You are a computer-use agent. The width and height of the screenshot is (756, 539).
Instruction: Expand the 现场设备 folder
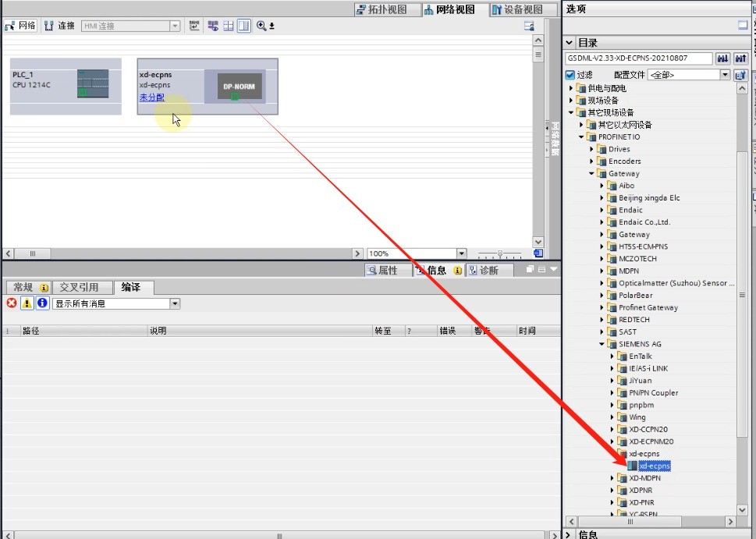[x=571, y=101]
